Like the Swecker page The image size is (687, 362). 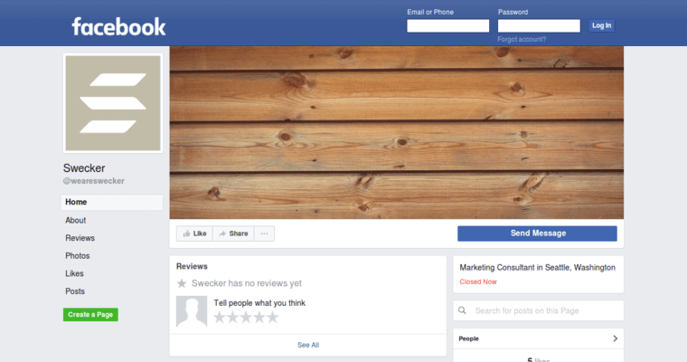tap(194, 233)
